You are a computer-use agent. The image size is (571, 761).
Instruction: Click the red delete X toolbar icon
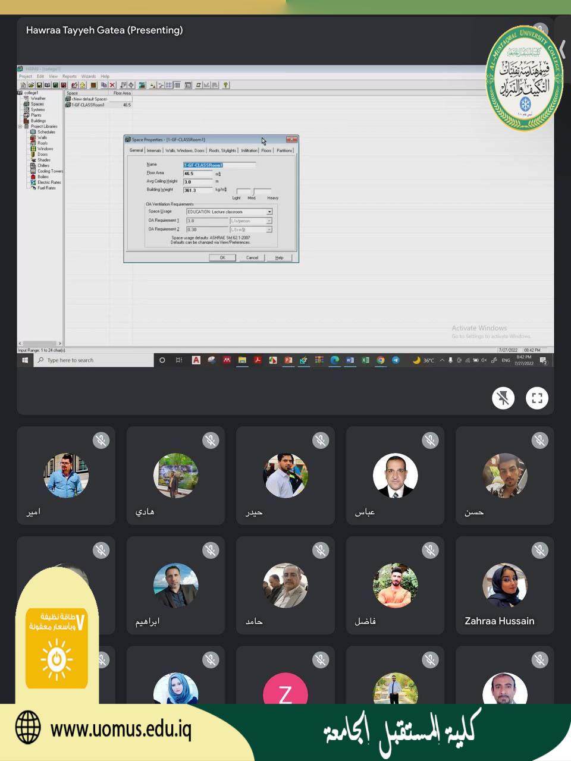(112, 85)
